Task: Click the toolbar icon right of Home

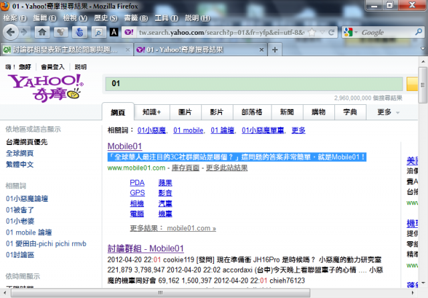Action: tap(61, 33)
